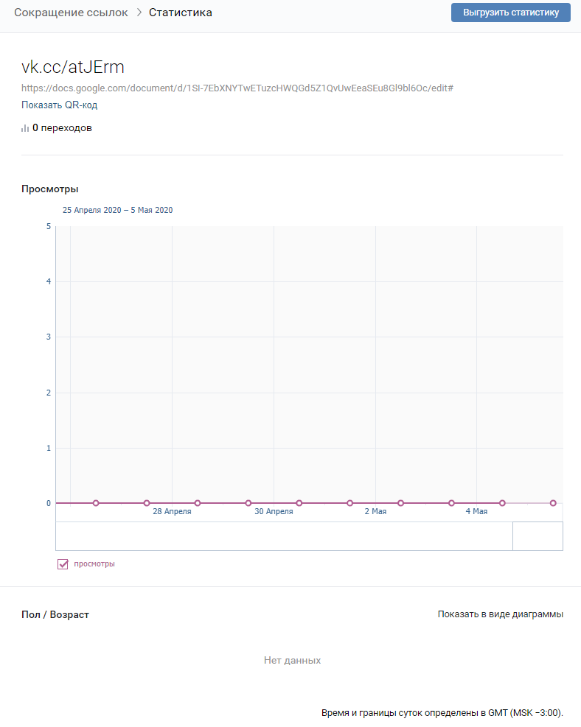Go back to "Сокращение ссылок" breadcrumb

71,13
